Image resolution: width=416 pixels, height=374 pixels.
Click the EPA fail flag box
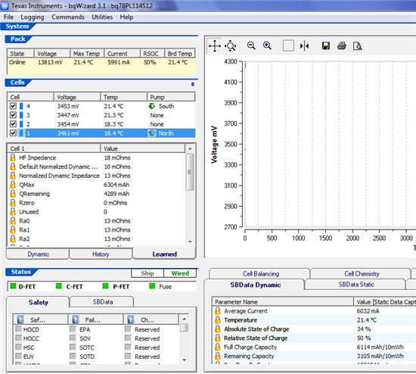73,329
